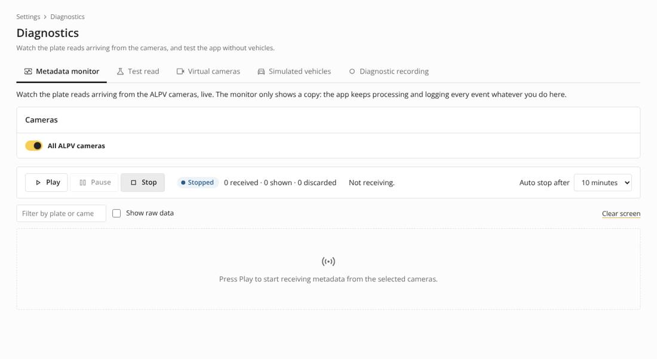This screenshot has width=657, height=359.
Task: Click the Pause button
Action: coord(95,183)
